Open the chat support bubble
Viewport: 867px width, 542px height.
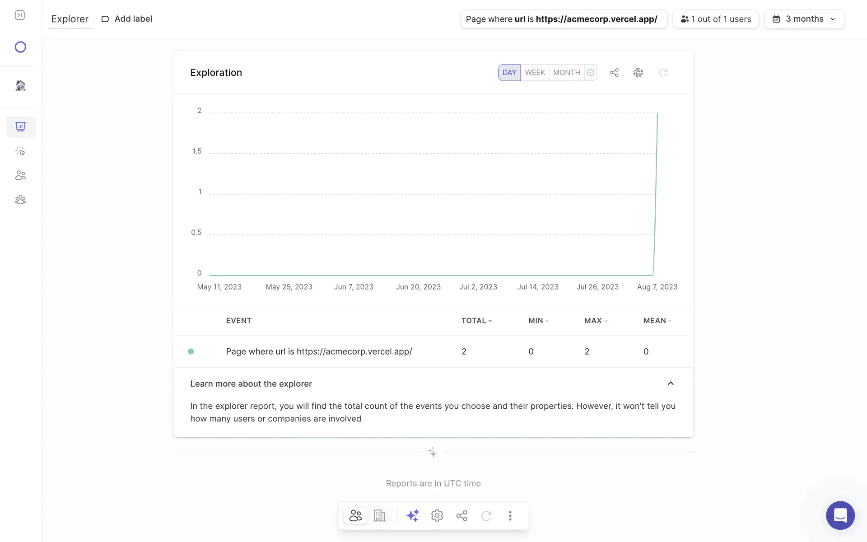coord(840,515)
